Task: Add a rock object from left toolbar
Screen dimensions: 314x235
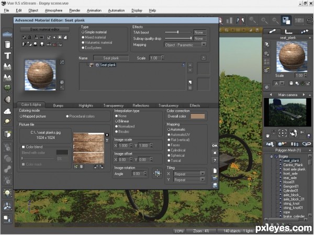Action: (7, 99)
